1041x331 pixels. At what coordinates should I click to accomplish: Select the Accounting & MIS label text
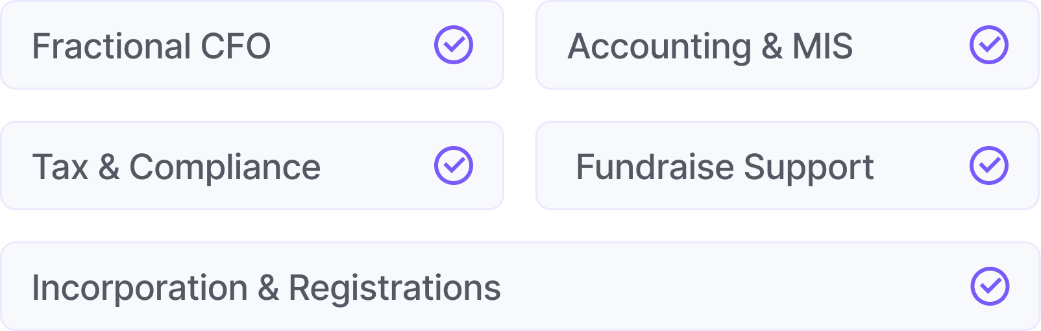coord(710,46)
